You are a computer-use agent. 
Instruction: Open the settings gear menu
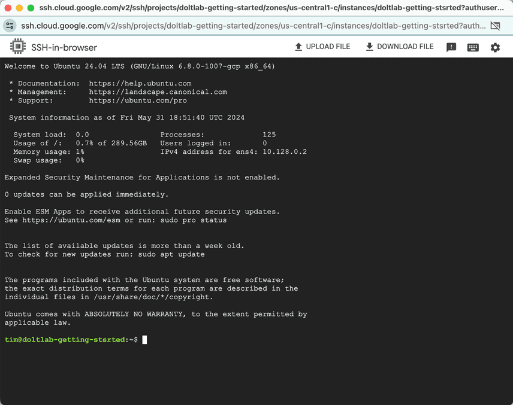click(x=495, y=48)
